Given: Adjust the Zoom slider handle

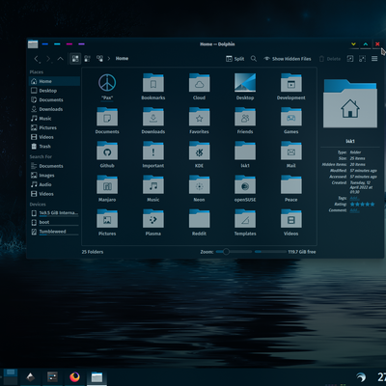Looking at the screenshot, I should [226, 252].
